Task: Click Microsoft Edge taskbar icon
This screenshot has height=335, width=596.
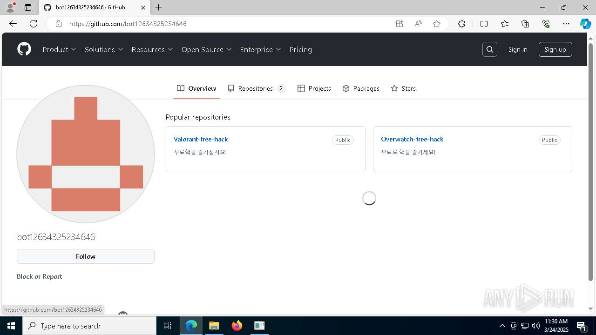Action: coord(191,326)
